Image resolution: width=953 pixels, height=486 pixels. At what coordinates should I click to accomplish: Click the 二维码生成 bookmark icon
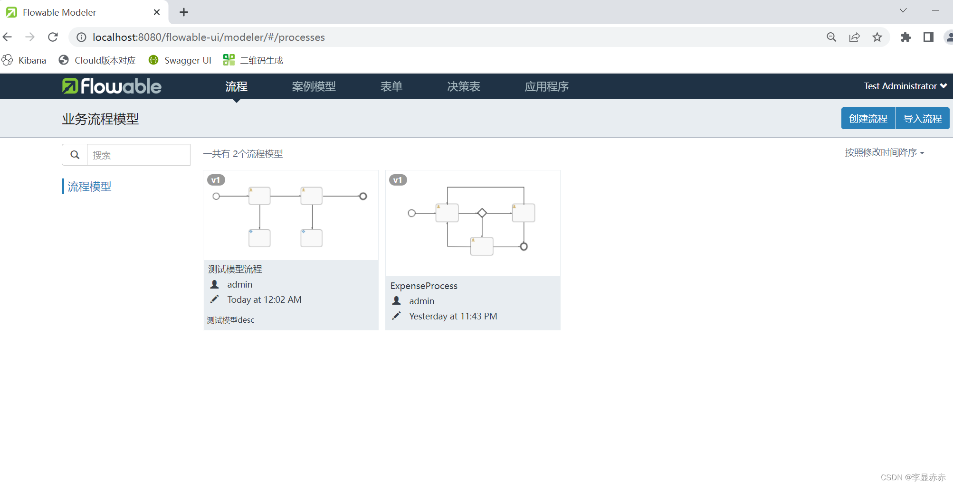coord(229,60)
